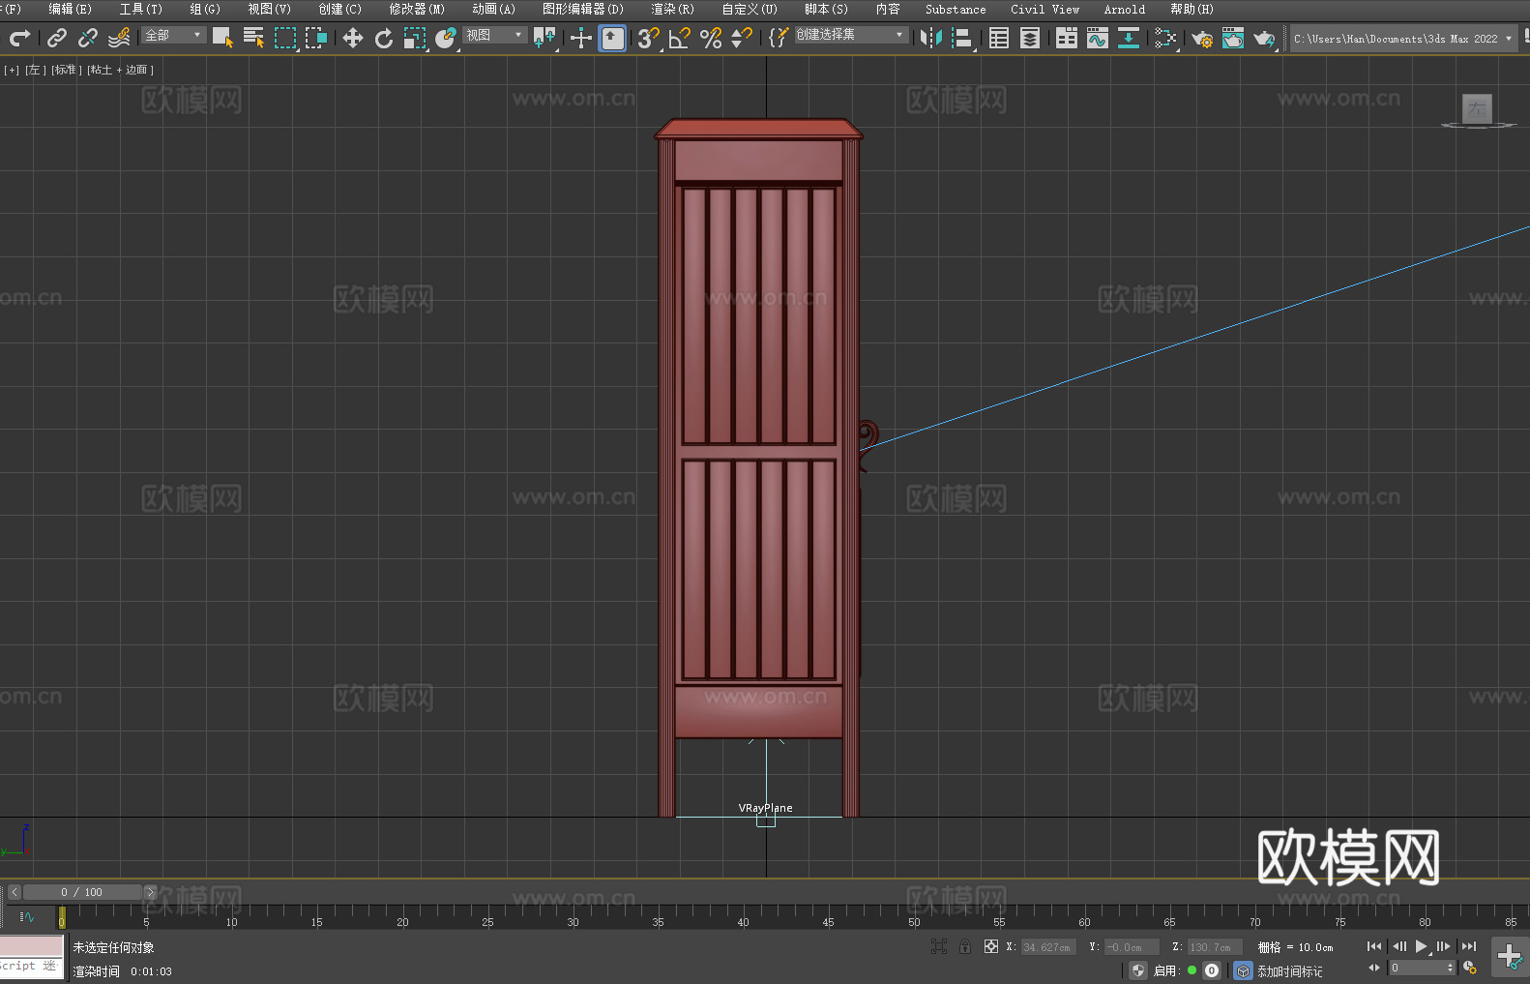
Task: Open viewport [+] general menu
Action: 12,70
